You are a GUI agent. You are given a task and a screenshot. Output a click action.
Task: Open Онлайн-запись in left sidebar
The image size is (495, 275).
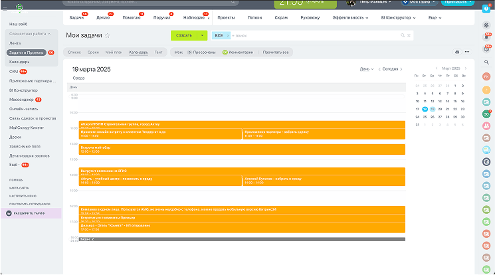(24, 109)
